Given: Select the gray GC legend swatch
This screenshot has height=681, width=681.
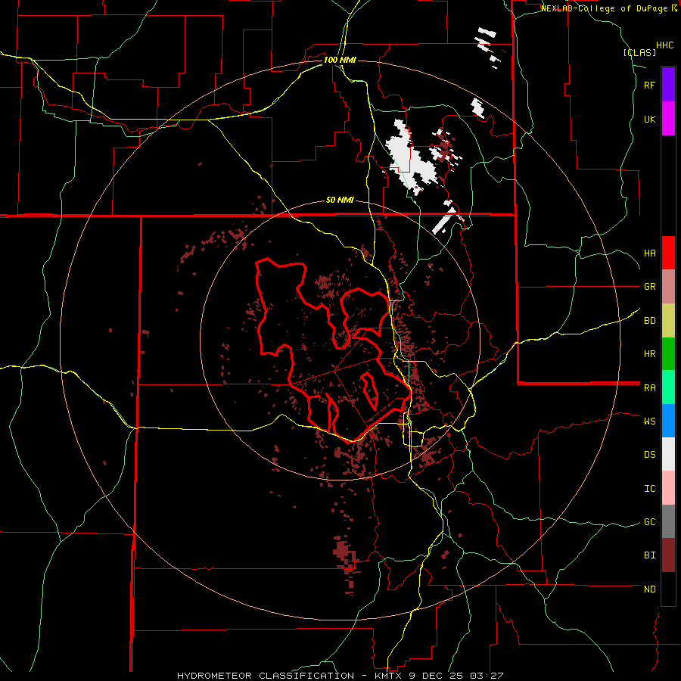Looking at the screenshot, I should [x=668, y=521].
